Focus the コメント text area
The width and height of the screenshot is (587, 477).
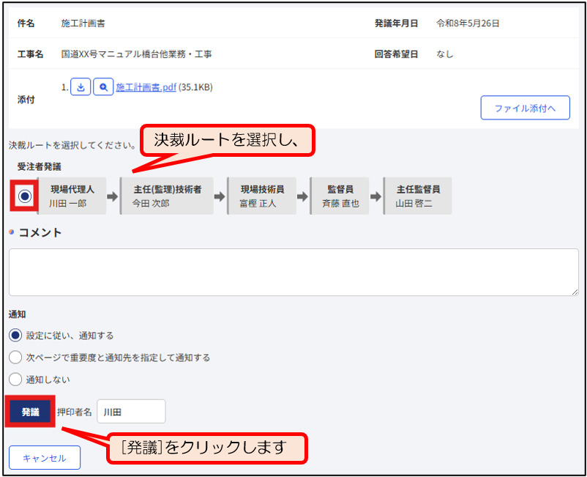pyautogui.click(x=293, y=272)
